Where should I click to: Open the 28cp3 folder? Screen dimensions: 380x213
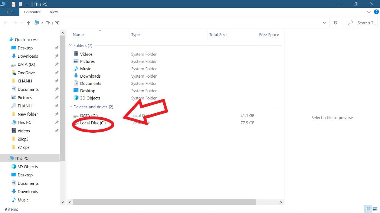point(23,139)
